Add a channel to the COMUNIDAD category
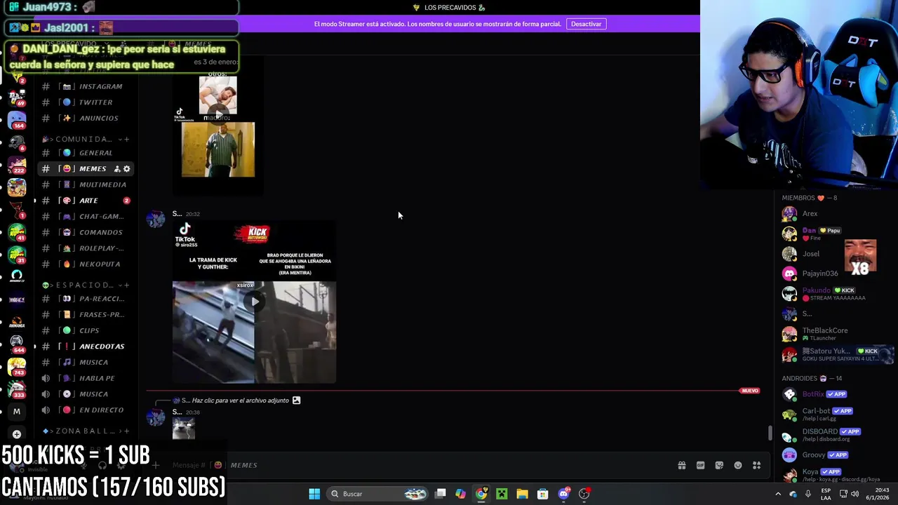 coord(126,139)
